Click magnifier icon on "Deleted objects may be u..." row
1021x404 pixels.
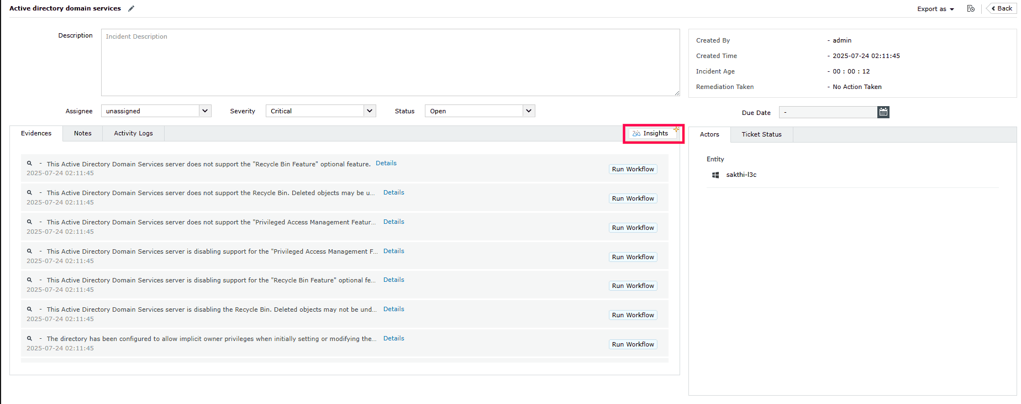tap(29, 193)
